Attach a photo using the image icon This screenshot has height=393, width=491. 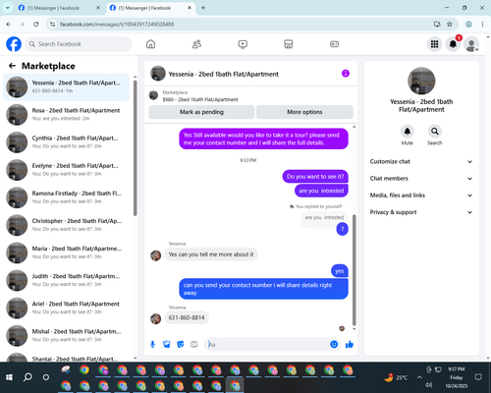tap(167, 344)
